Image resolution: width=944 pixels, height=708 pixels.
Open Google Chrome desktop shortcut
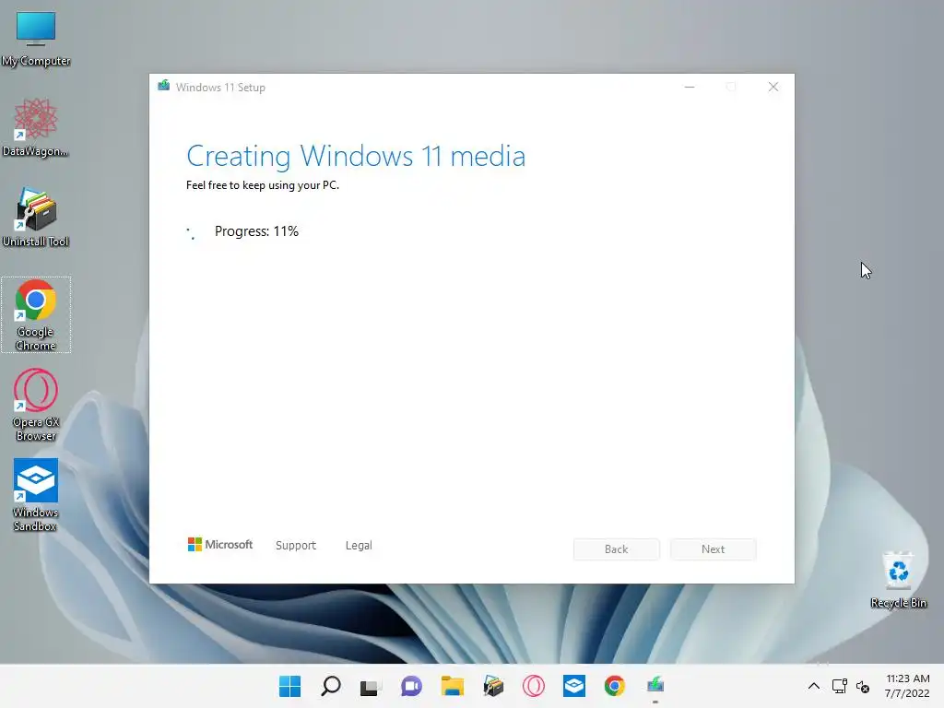point(36,314)
